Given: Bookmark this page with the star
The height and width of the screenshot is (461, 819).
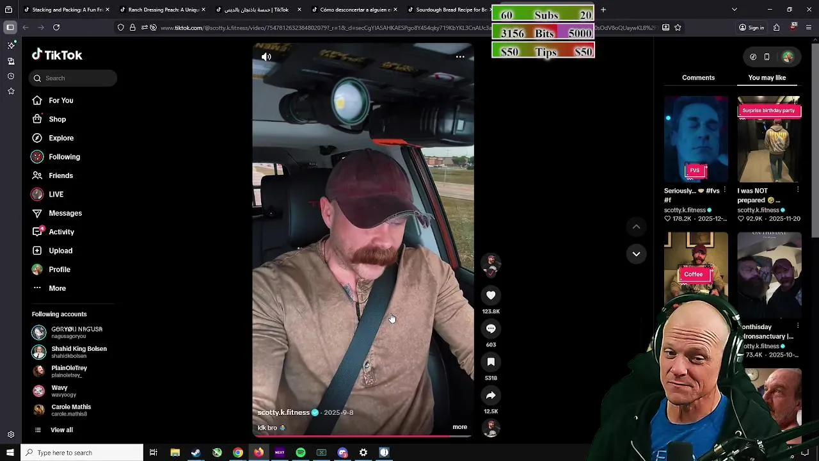Looking at the screenshot, I should pyautogui.click(x=678, y=28).
